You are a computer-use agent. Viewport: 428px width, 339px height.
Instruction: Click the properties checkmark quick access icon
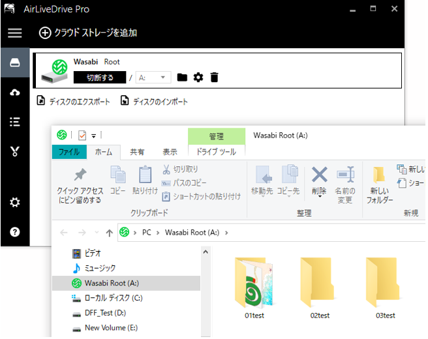[82, 135]
